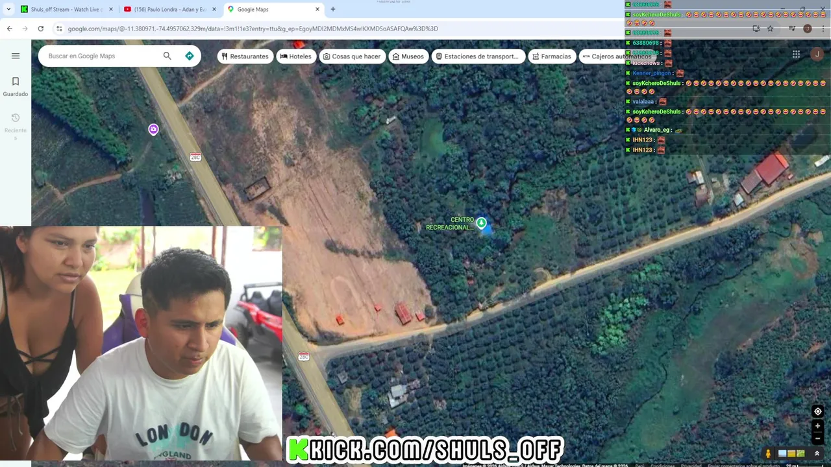Reload the current page
This screenshot has height=467, width=831.
tap(40, 29)
